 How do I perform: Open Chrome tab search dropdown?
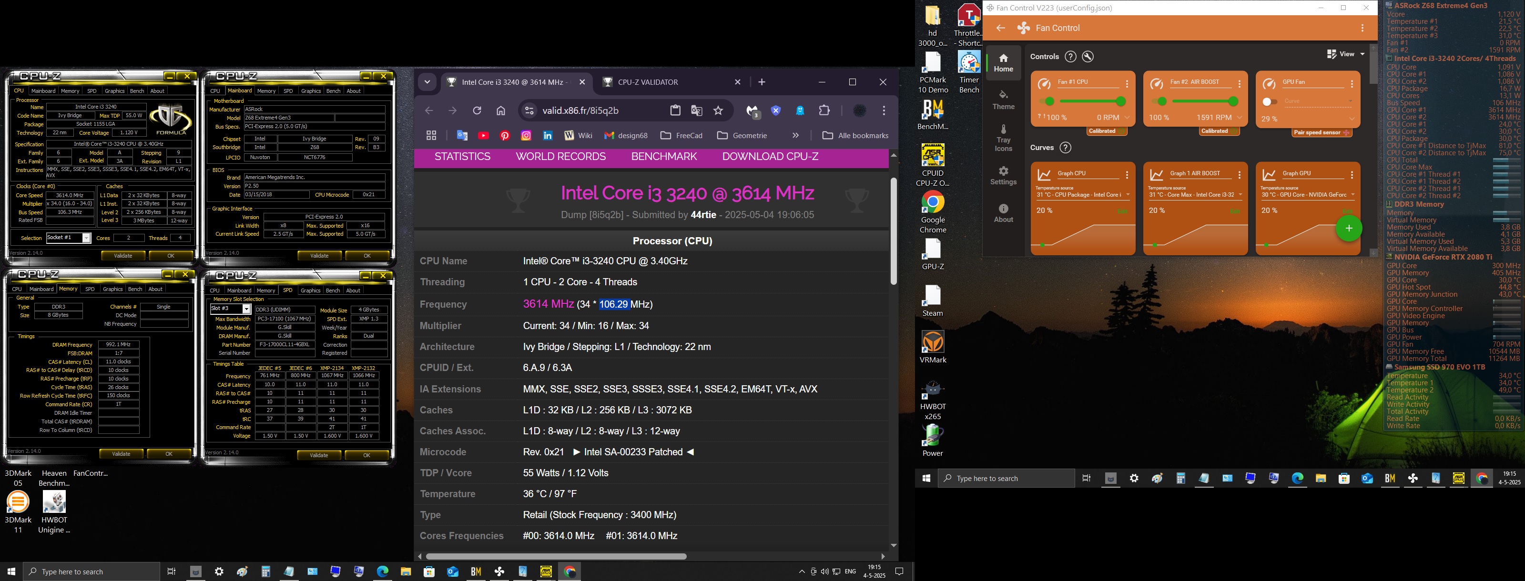click(427, 82)
